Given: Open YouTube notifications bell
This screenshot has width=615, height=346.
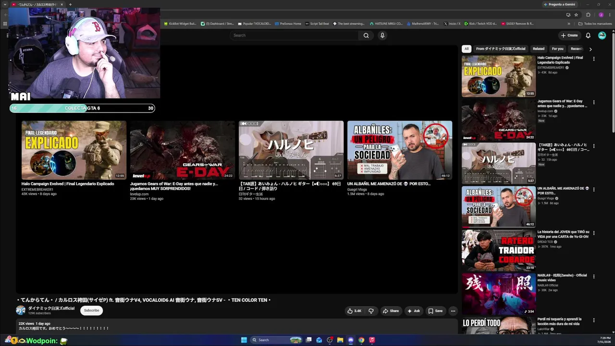Looking at the screenshot, I should click(588, 36).
